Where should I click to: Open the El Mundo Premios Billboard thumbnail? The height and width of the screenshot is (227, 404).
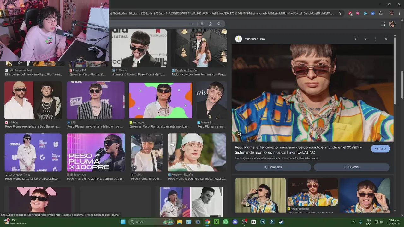pyautogui.click(x=139, y=48)
